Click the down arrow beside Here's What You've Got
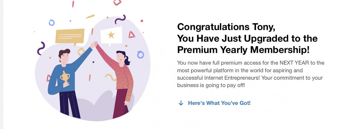Image resolution: width=351 pixels, height=129 pixels. pyautogui.click(x=181, y=103)
